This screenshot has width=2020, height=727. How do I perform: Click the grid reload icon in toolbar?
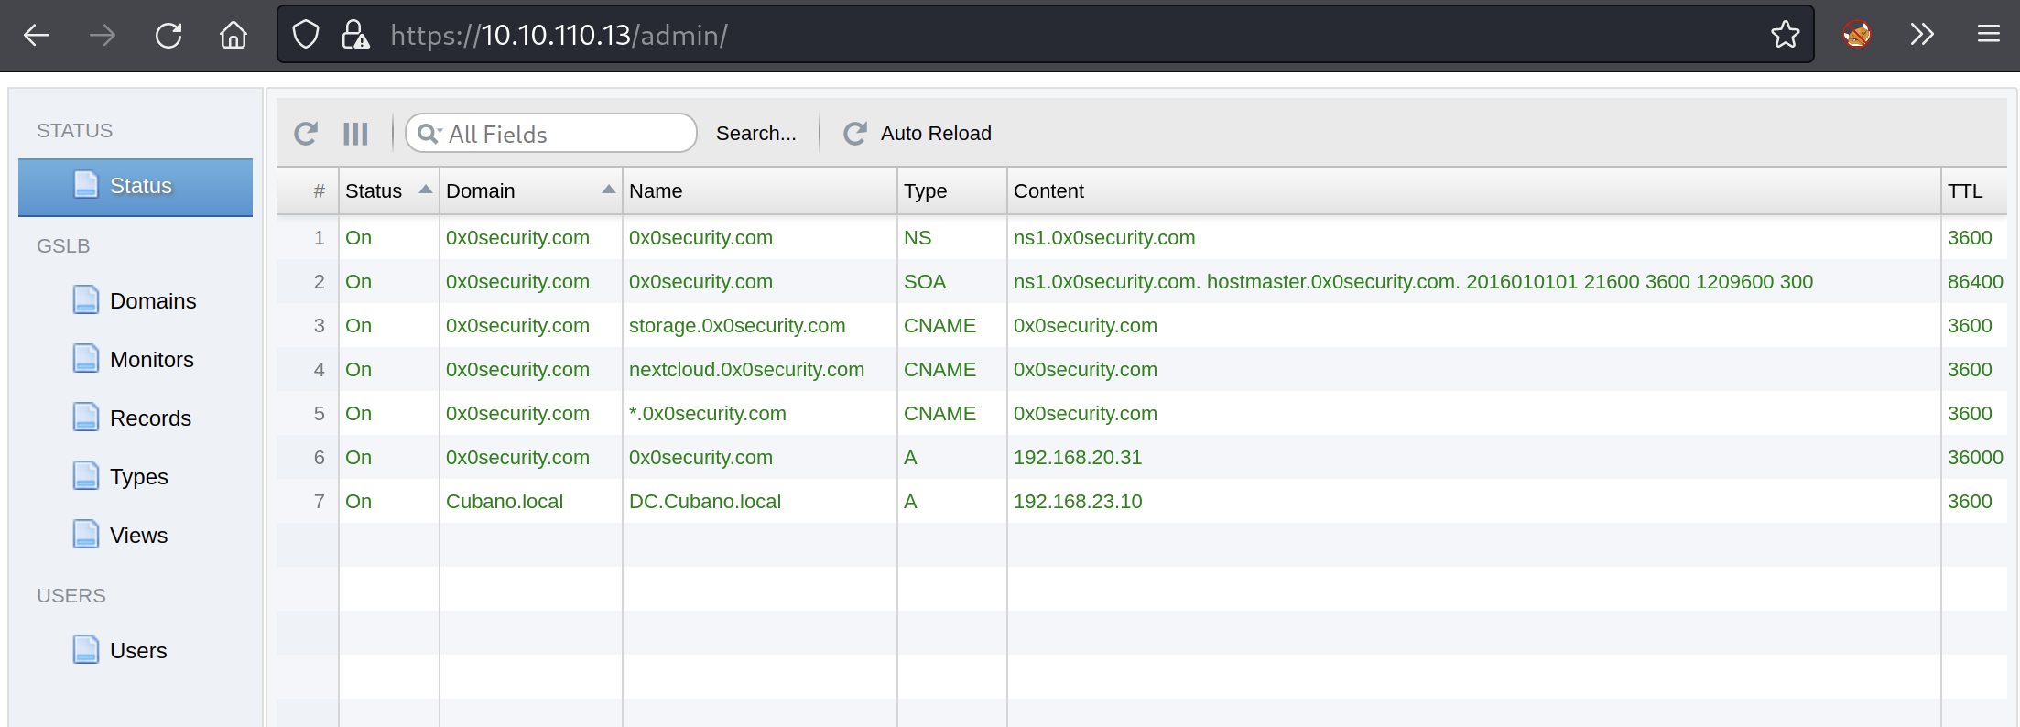coord(306,134)
